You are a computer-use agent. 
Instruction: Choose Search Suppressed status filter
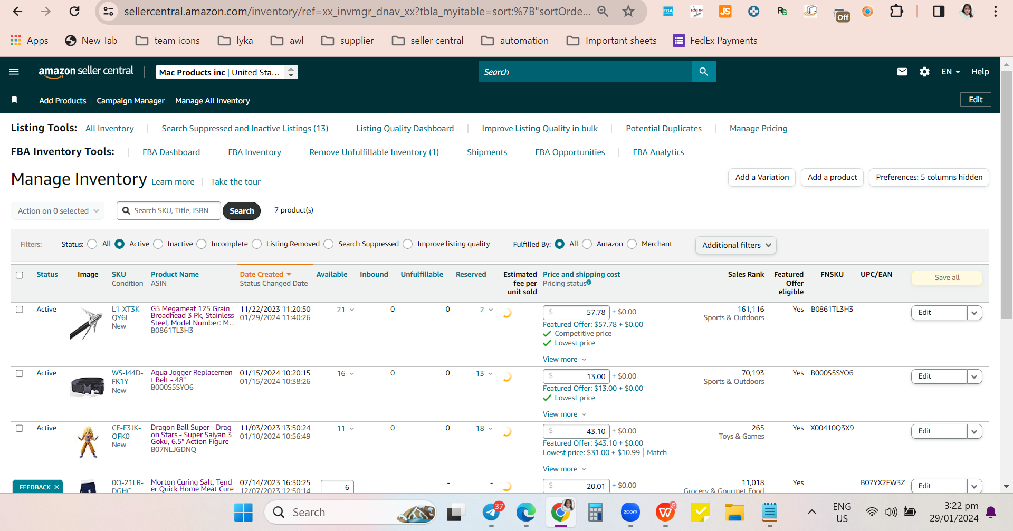[329, 244]
